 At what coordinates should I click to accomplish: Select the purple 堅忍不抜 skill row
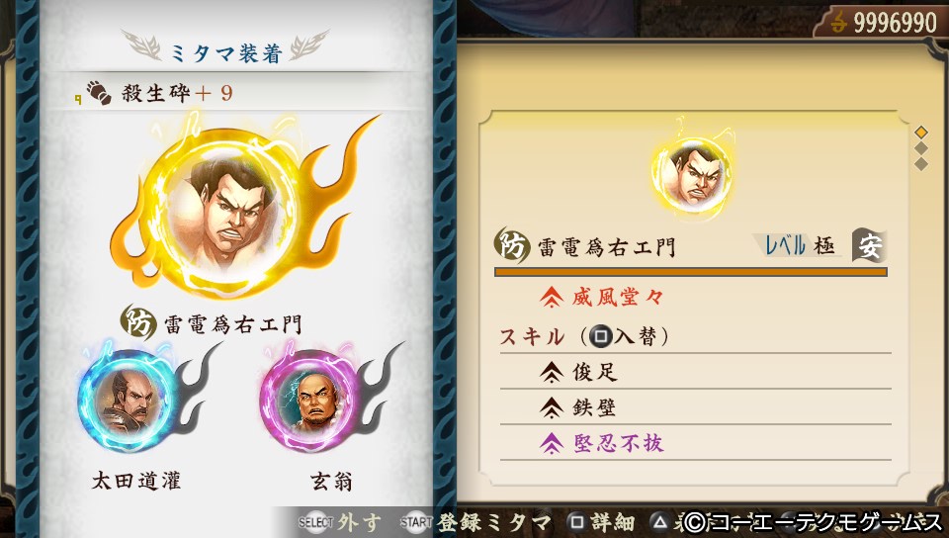(x=695, y=443)
